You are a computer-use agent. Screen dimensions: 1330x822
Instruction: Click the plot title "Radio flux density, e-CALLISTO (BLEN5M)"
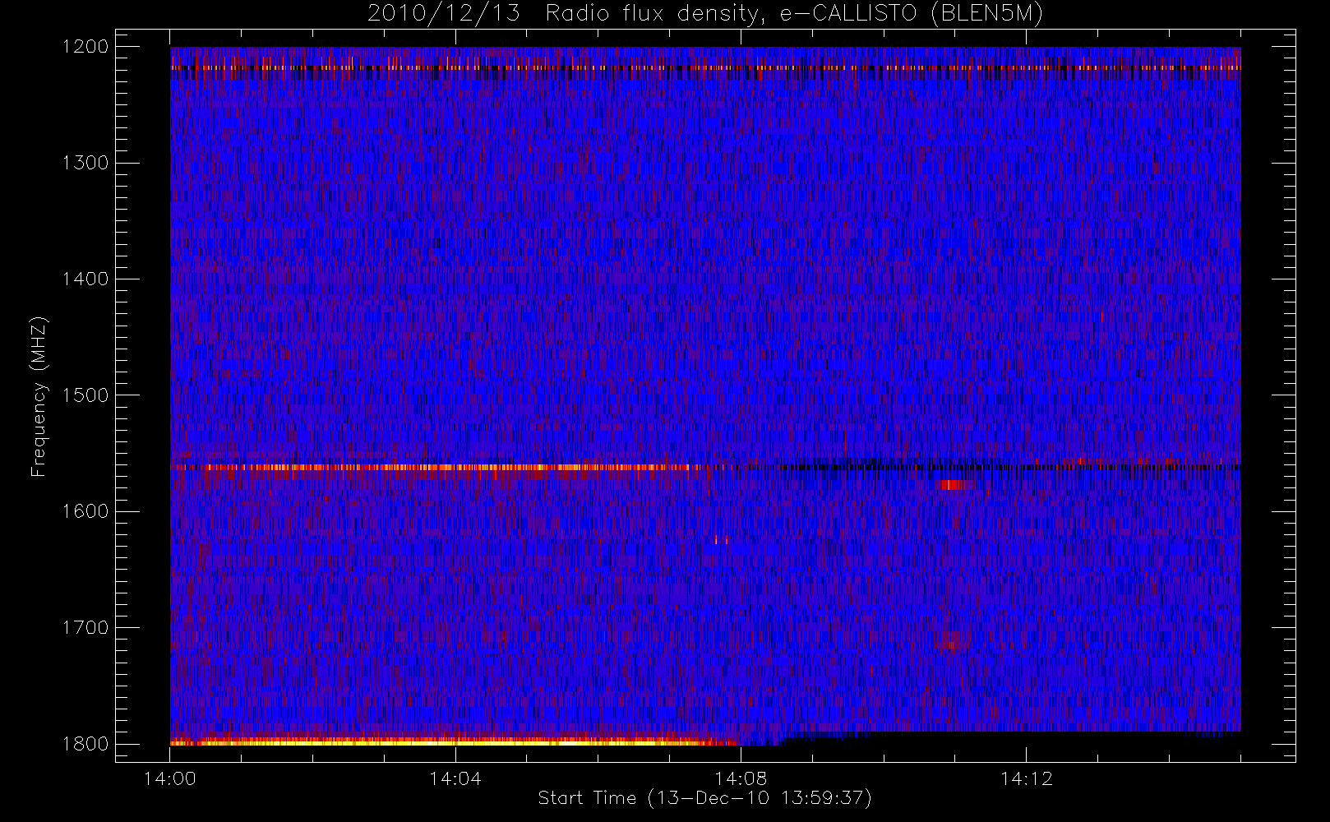794,14
